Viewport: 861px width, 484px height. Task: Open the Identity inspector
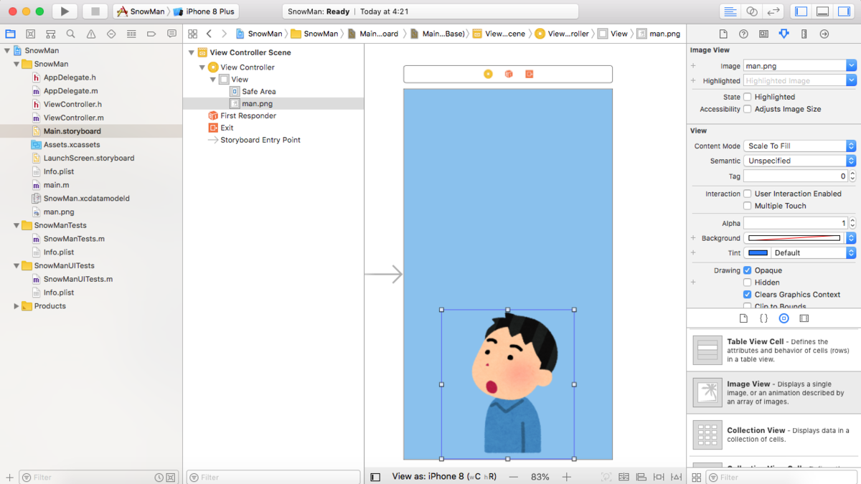pyautogui.click(x=763, y=34)
